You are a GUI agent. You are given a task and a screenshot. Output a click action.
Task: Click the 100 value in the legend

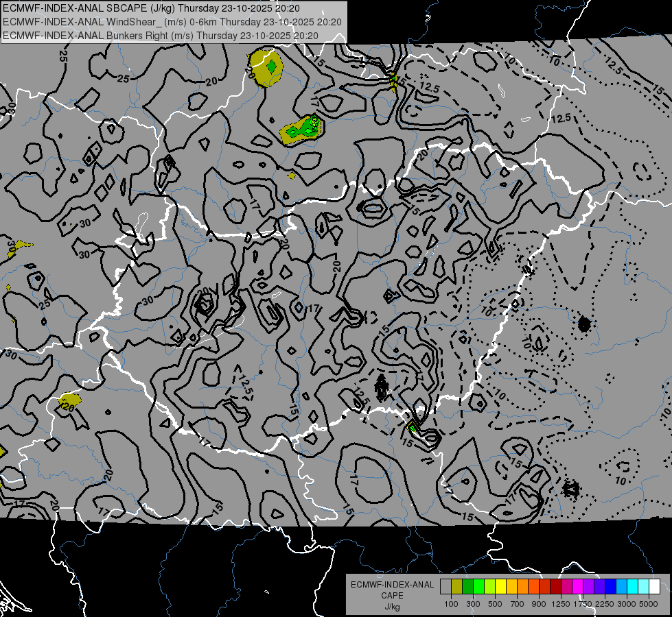[x=451, y=604]
